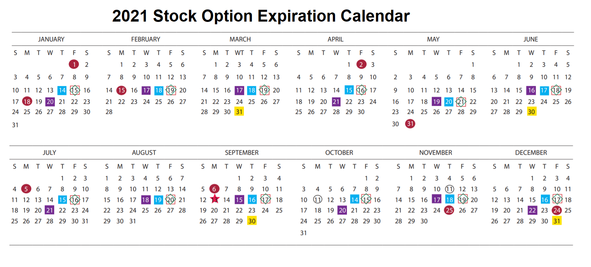
Task: Select red-circled January 1 date
Action: (x=74, y=64)
